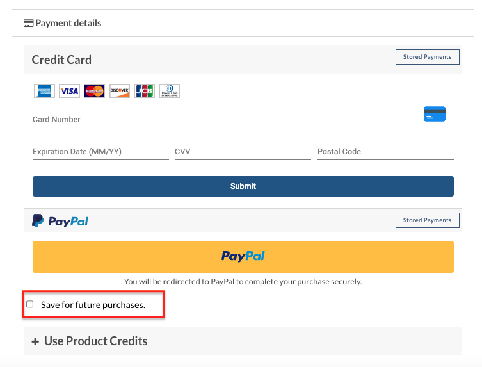Viewport: 482px width, 367px height.
Task: Click the PayPal logo in section header
Action: click(x=60, y=221)
